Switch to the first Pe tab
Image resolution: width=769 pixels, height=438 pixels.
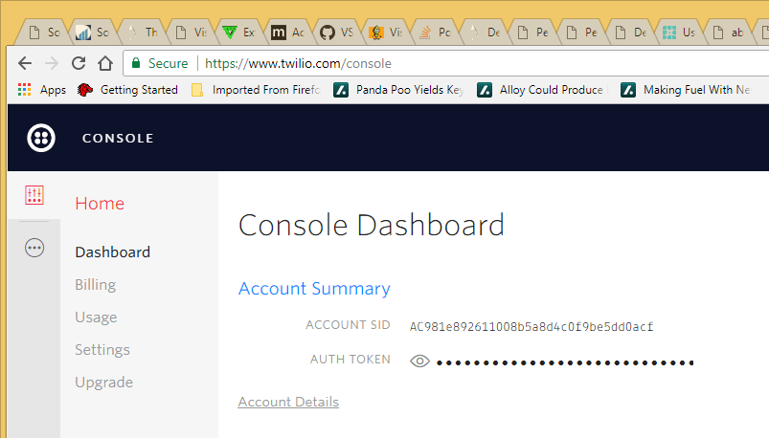[x=533, y=33]
